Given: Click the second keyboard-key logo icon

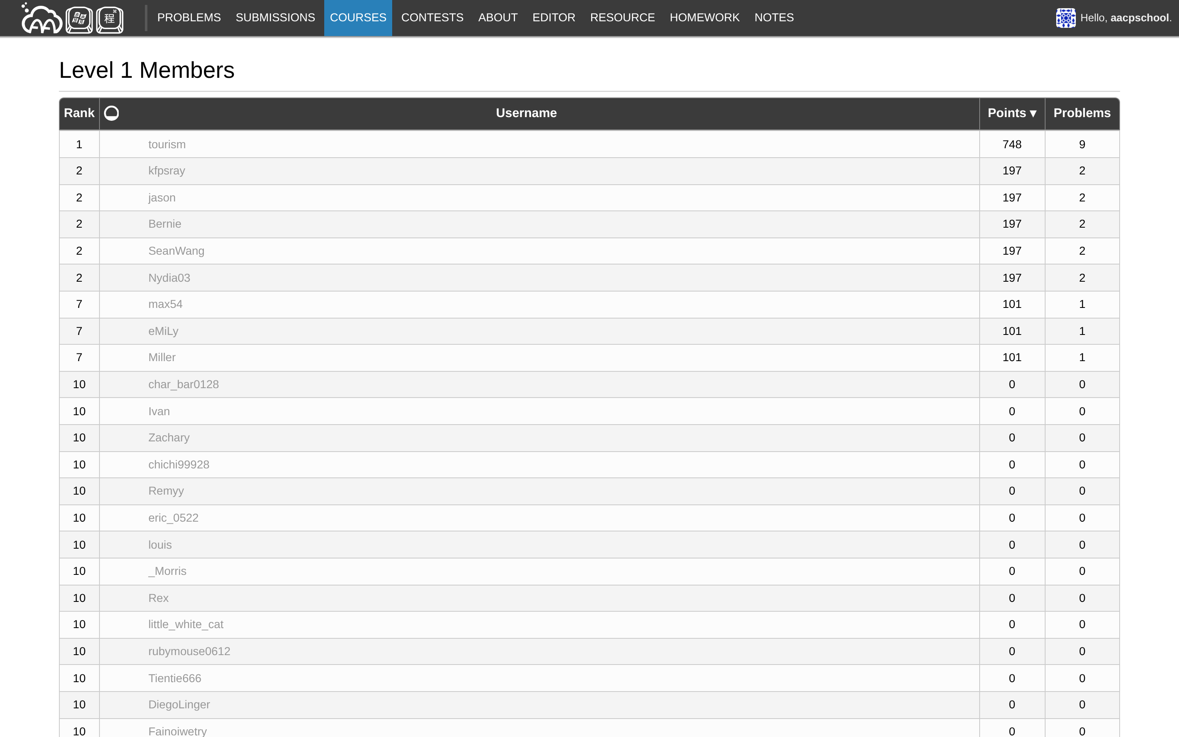Looking at the screenshot, I should [110, 20].
